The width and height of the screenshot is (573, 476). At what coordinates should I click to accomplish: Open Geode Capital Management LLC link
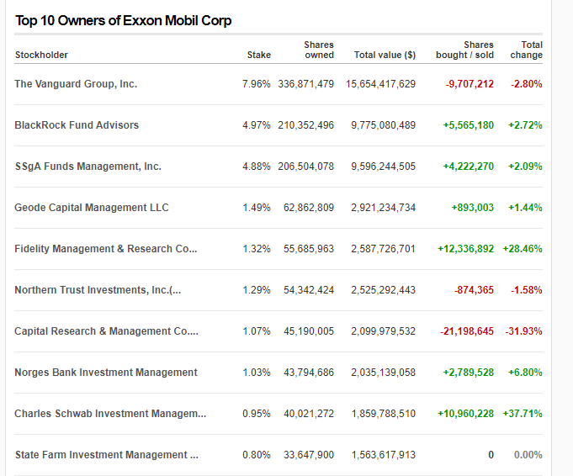coord(92,208)
